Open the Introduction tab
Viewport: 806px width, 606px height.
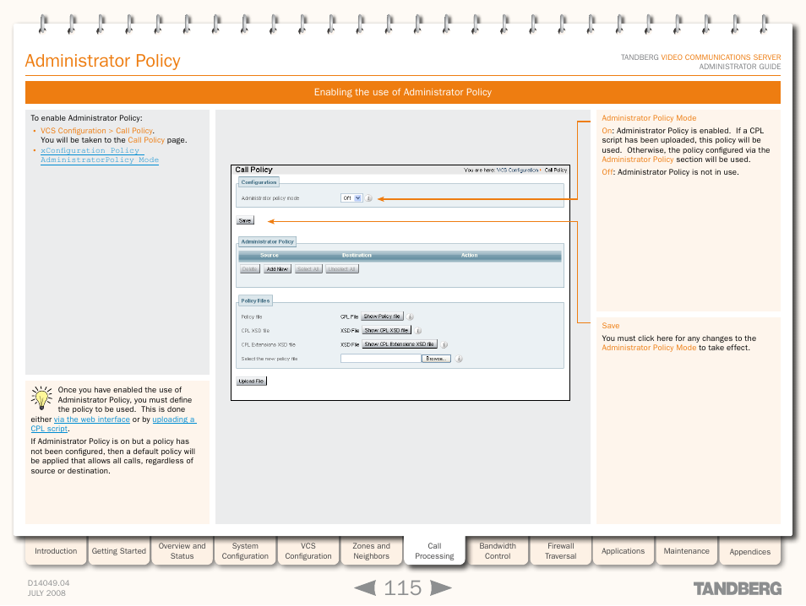click(56, 551)
